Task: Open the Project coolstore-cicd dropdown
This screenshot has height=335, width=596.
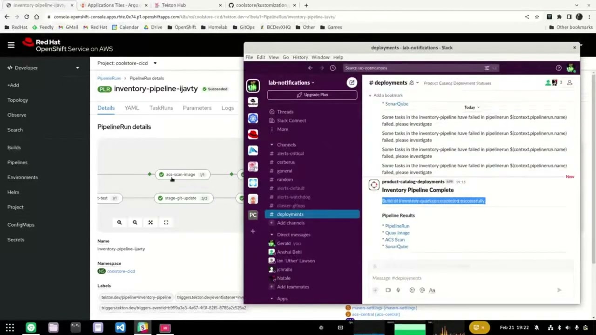Action: point(127,63)
